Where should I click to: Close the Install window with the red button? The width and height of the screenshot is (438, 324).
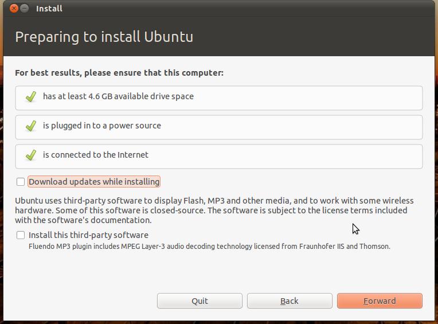[x=14, y=9]
